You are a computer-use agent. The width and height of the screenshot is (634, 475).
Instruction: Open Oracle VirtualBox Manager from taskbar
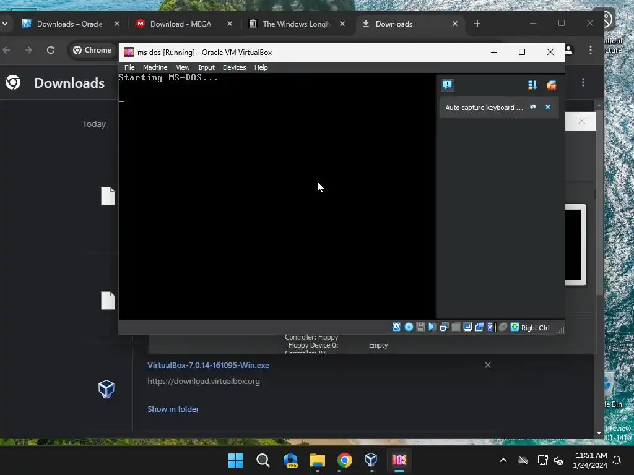(371, 460)
